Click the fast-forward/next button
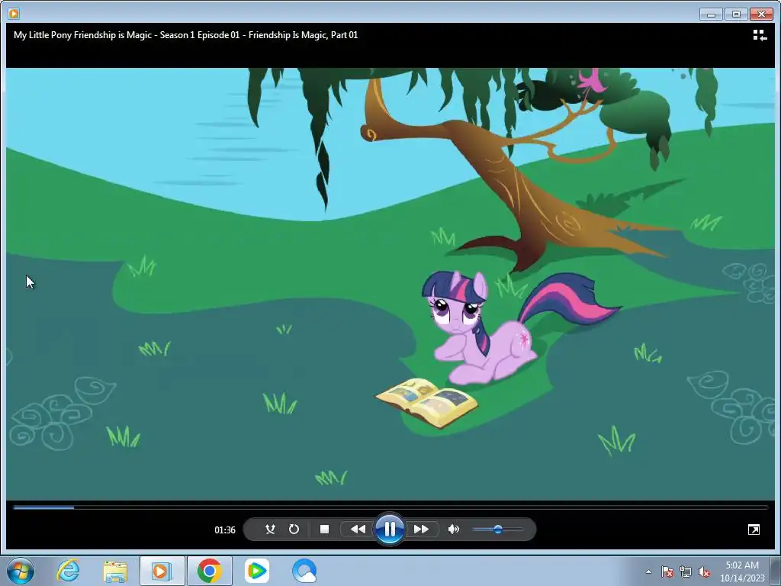Image resolution: width=781 pixels, height=586 pixels. tap(421, 530)
